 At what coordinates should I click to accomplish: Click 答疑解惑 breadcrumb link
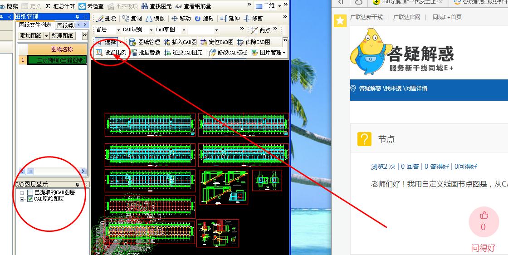tap(370, 88)
